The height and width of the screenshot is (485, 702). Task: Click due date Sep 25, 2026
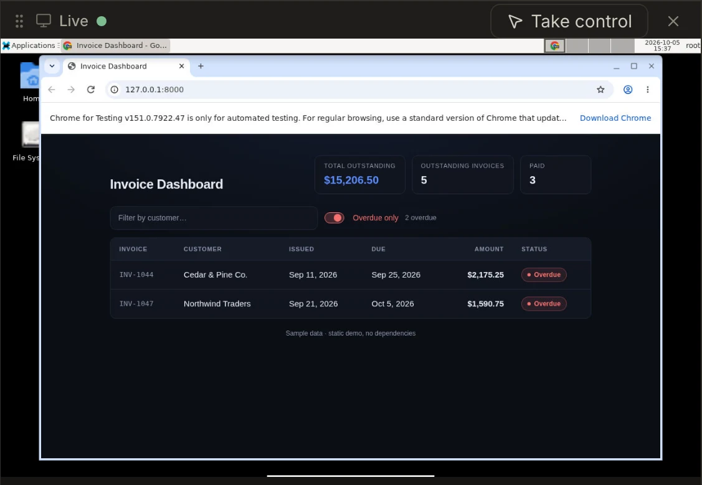coord(396,275)
